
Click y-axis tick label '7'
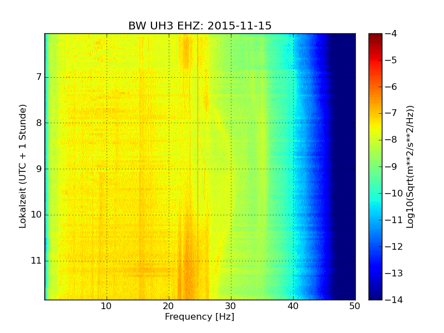pos(39,77)
